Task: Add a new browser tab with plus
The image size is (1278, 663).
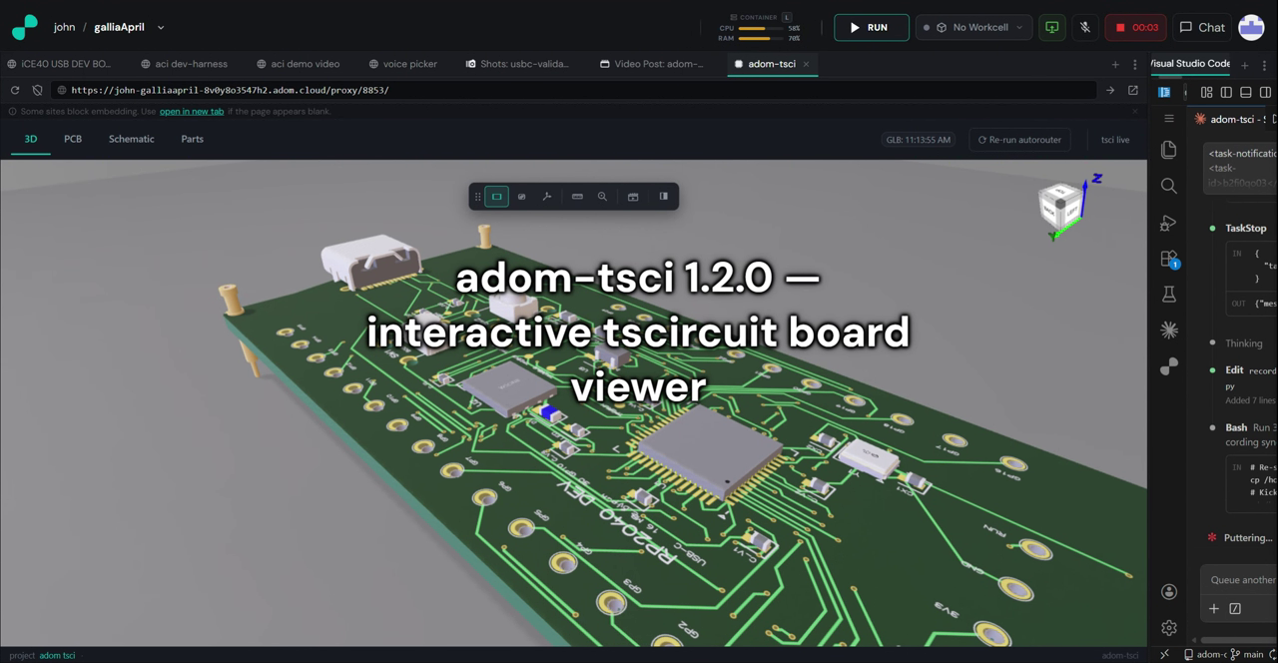Action: tap(1115, 64)
